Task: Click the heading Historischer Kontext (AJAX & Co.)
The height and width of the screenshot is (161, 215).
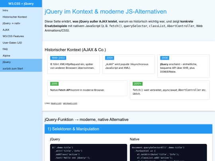Action: (x=75, y=50)
